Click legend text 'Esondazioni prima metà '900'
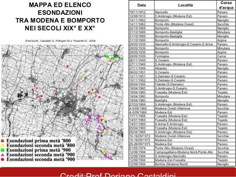This screenshot has height=177, width=236. pos(38,150)
